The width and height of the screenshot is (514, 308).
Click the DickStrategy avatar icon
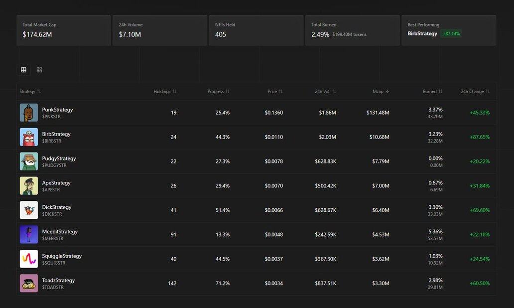(x=29, y=210)
